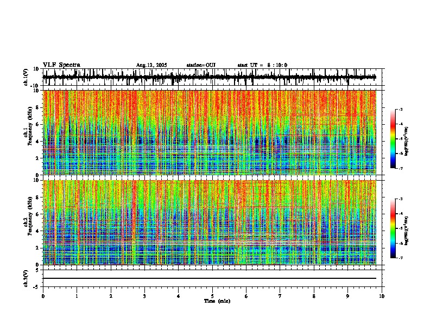430x332 pixels.
Task: Click the time axis tick label '6'
Action: 246,296
